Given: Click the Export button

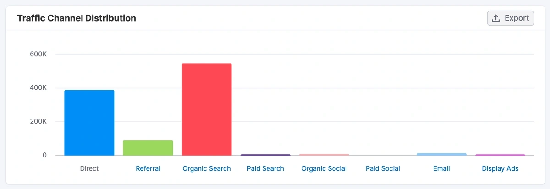Looking at the screenshot, I should [x=510, y=18].
